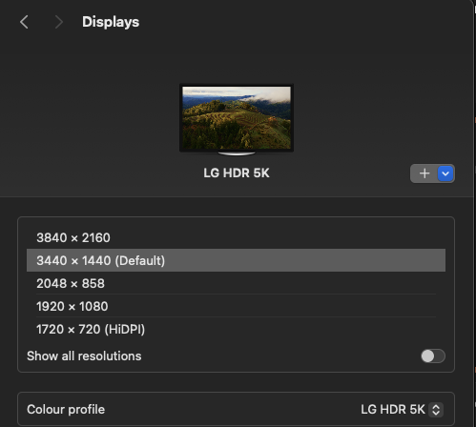Click the monitor stand below the wallpaper preview

237,153
